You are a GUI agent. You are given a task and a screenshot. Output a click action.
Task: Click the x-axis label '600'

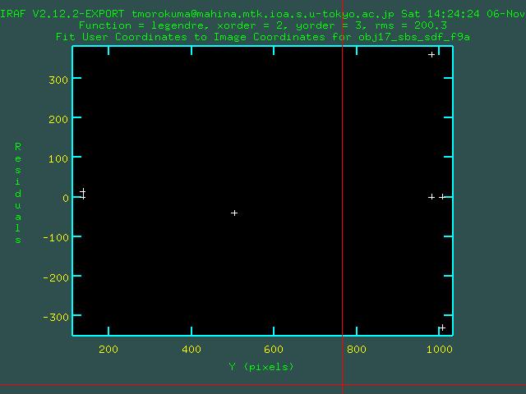coord(274,350)
